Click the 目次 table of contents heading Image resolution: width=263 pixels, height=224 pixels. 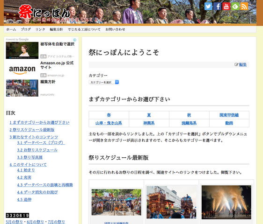coord(11,113)
